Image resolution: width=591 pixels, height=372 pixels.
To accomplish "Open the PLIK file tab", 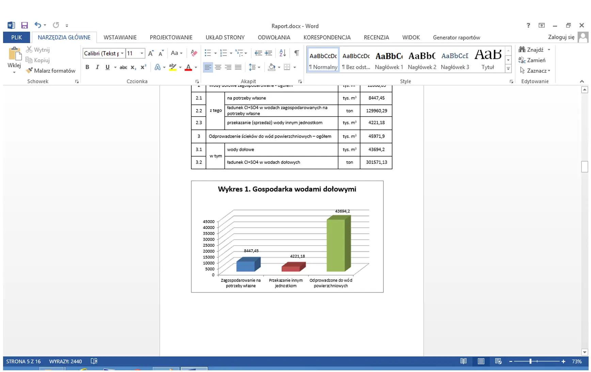I will 16,37.
